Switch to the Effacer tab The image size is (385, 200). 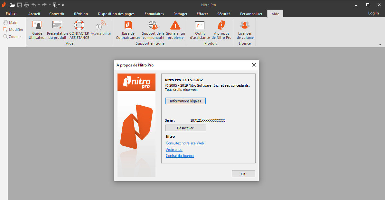(202, 14)
